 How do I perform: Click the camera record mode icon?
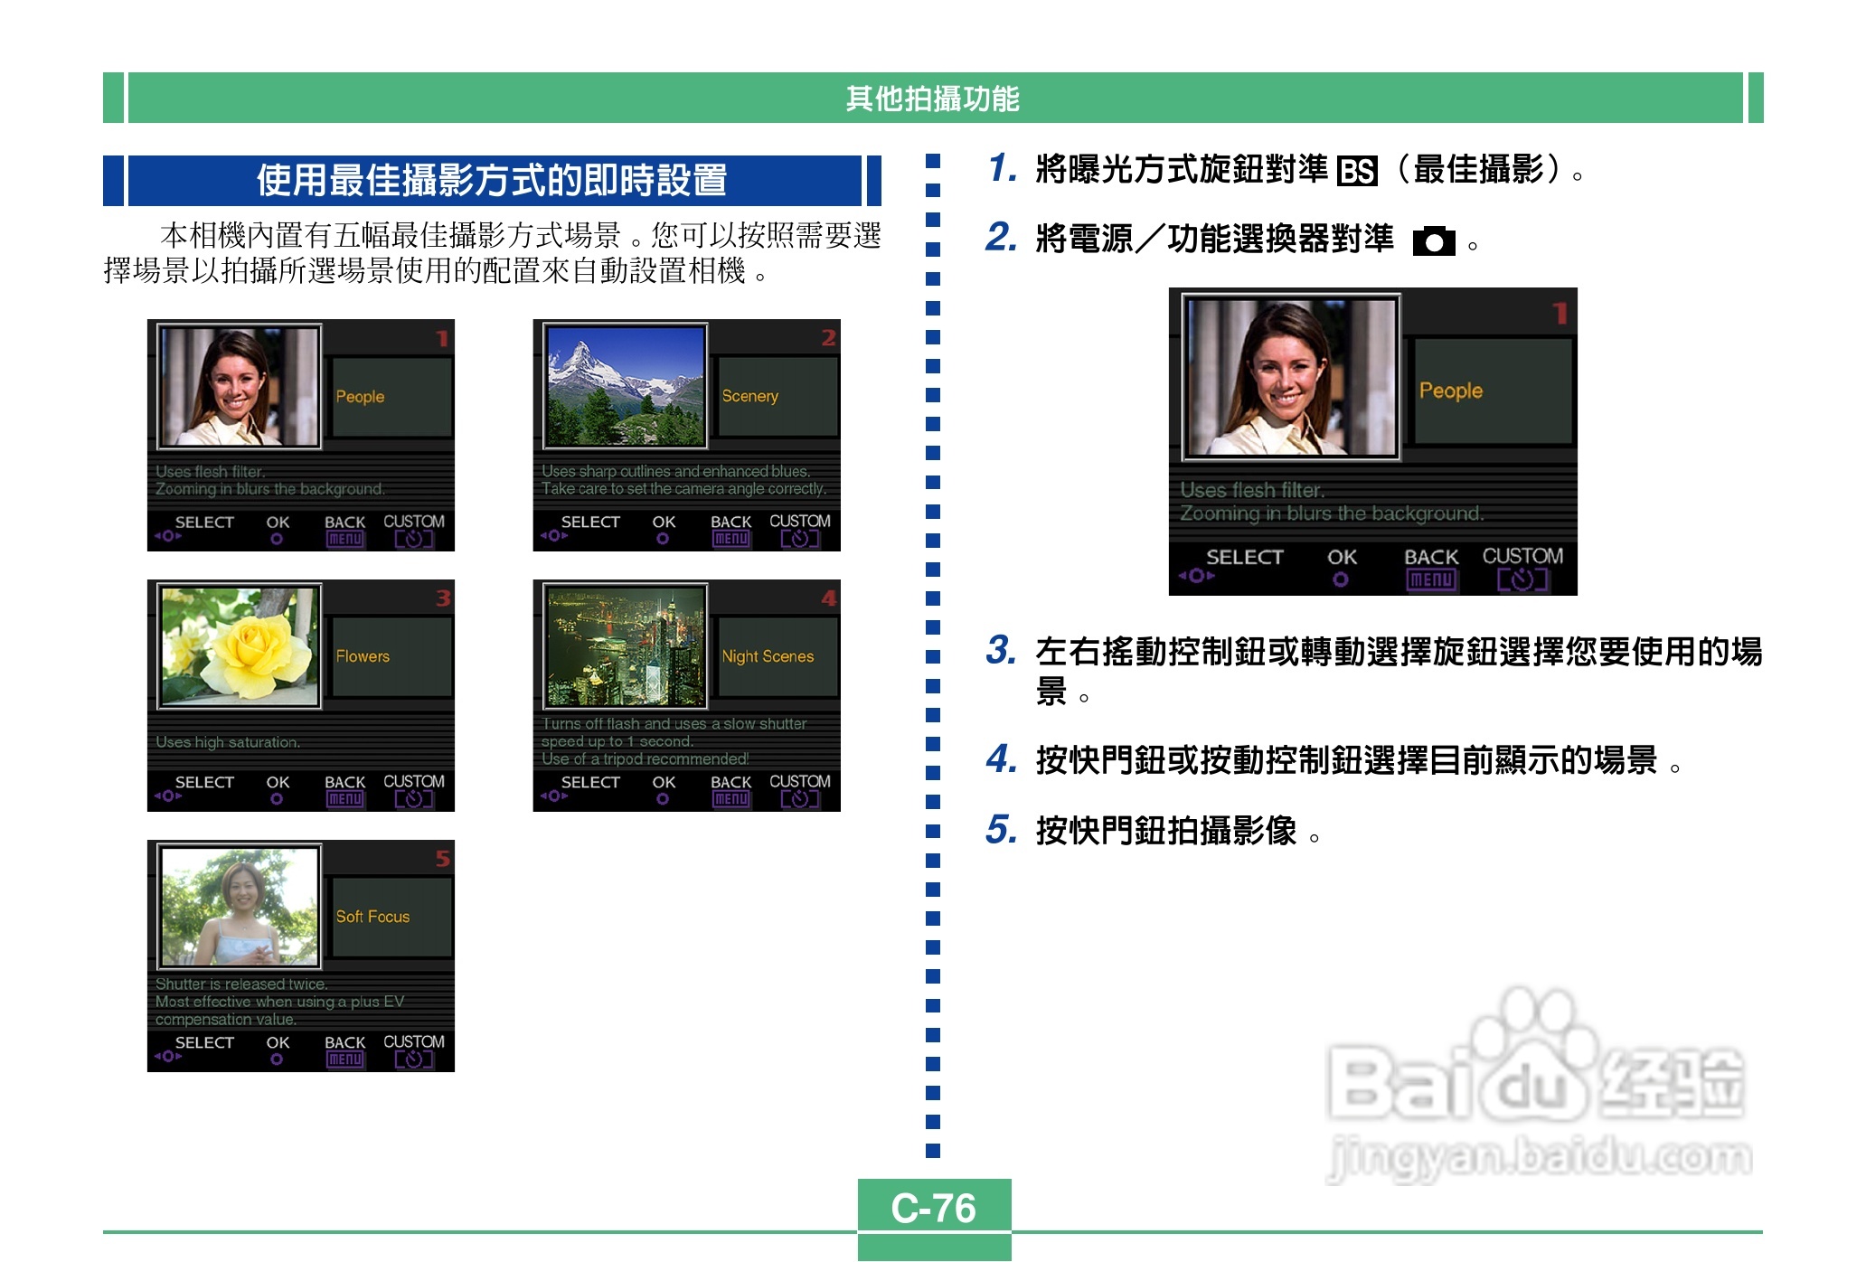click(1434, 241)
